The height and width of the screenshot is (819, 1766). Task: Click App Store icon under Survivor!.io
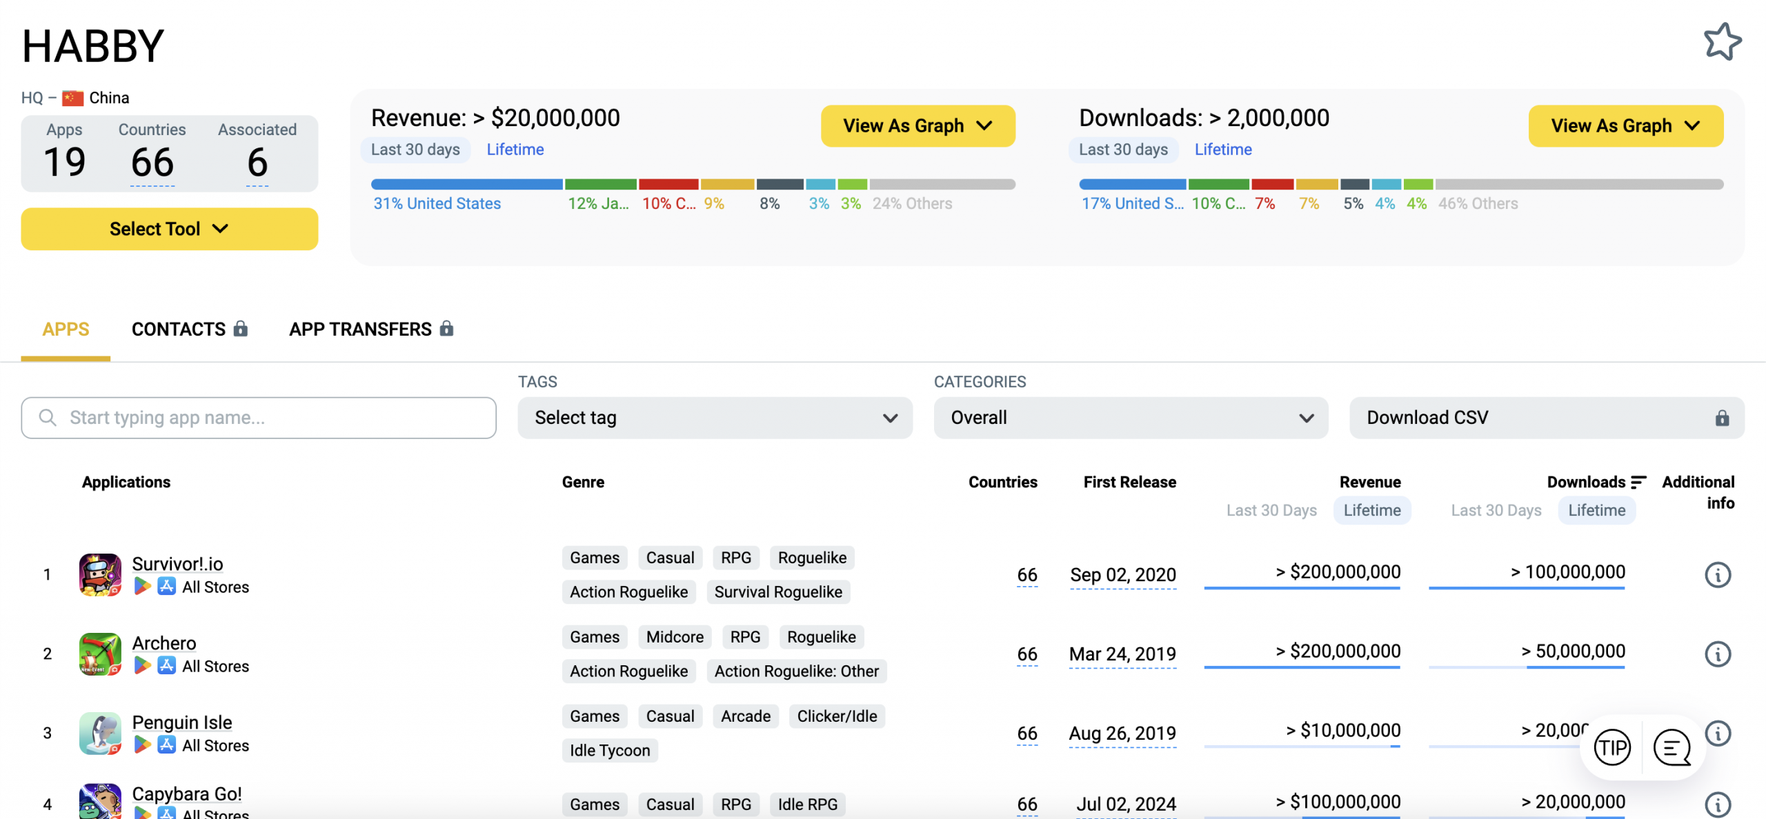[166, 587]
